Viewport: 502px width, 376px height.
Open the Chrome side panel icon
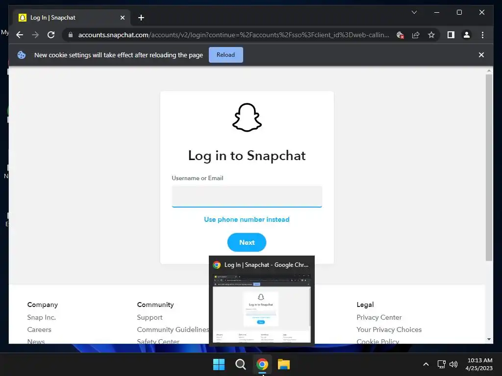pyautogui.click(x=451, y=35)
